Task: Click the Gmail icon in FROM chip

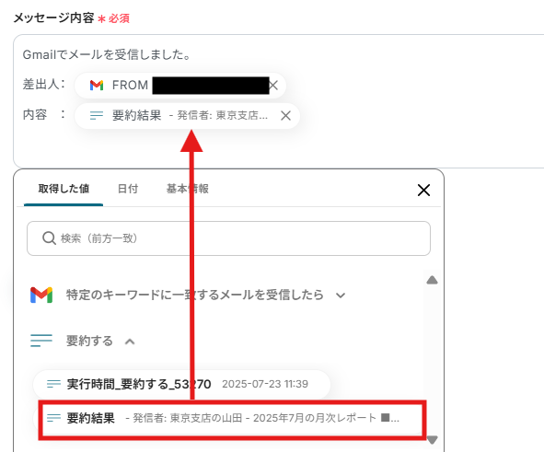Action: 97,86
